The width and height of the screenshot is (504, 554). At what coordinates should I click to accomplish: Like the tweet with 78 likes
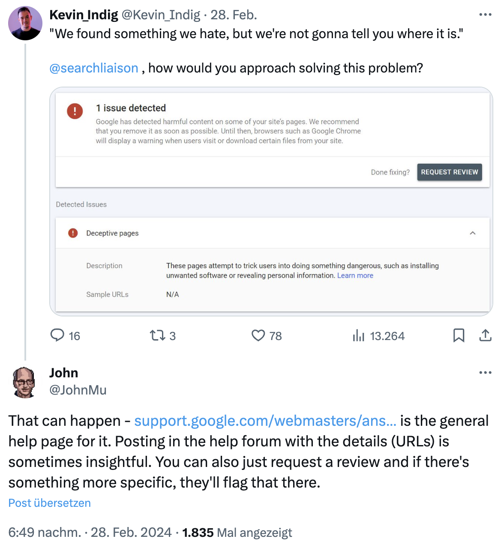258,335
